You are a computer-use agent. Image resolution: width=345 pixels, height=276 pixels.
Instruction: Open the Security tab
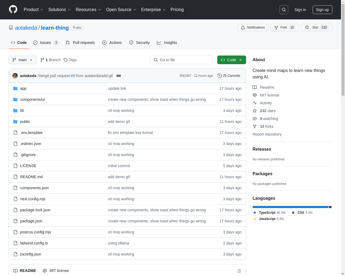[139, 43]
